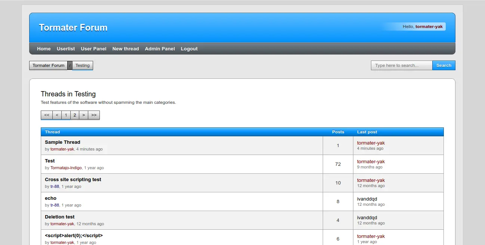Open the Deletion test thread
Viewport: 485px width, 245px height.
60,217
